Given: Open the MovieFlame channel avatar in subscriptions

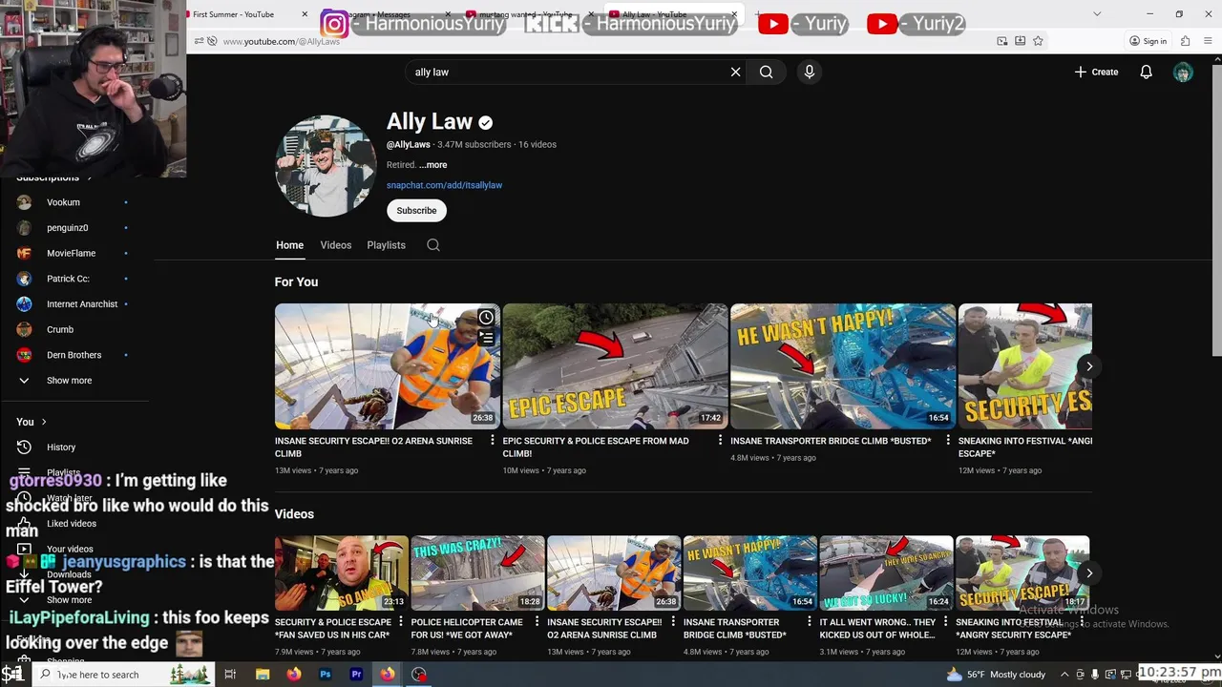Looking at the screenshot, I should tap(24, 253).
